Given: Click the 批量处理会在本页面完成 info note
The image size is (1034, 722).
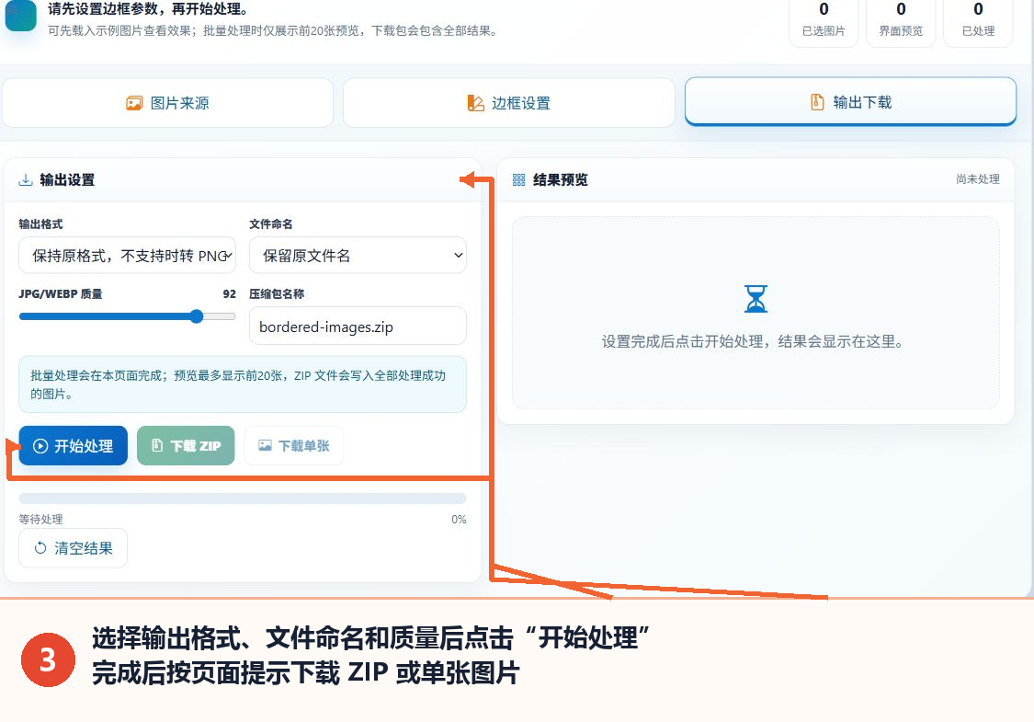Looking at the screenshot, I should pos(243,384).
